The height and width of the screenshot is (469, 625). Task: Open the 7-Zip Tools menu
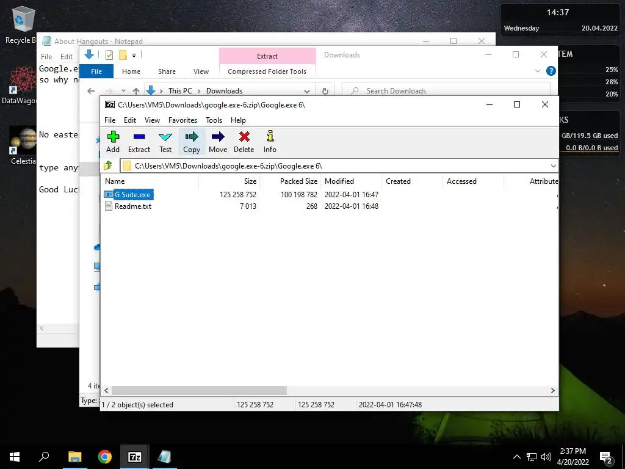(214, 120)
